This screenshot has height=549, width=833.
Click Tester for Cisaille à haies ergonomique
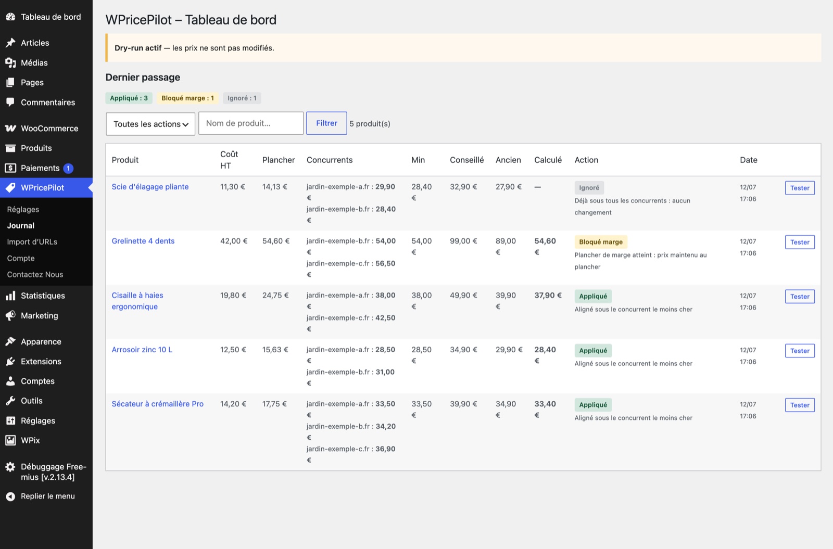coord(800,297)
